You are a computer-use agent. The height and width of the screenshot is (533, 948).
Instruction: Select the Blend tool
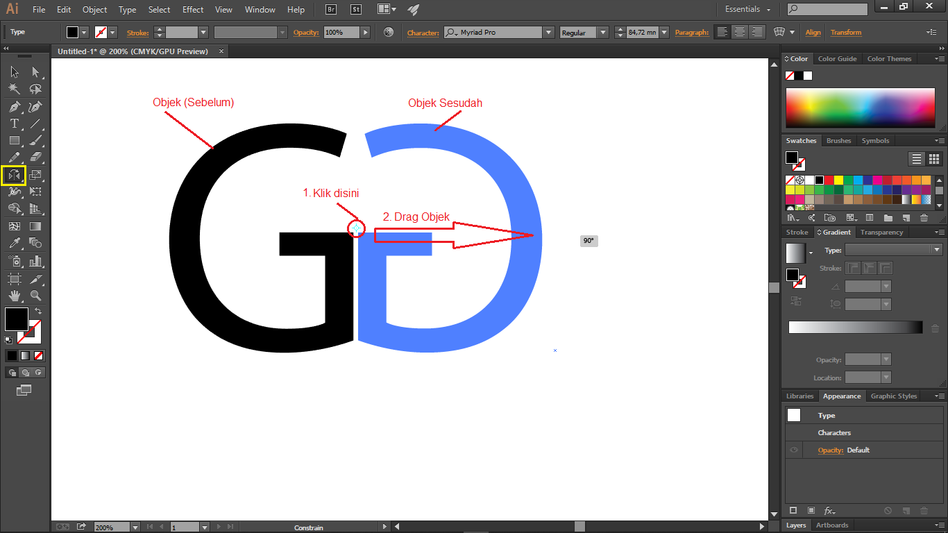tap(35, 243)
